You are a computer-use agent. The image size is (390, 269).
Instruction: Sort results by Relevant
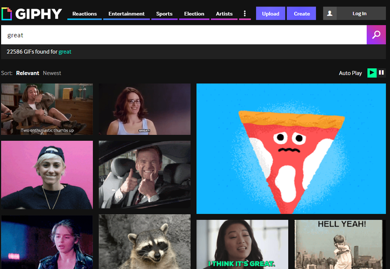click(28, 73)
